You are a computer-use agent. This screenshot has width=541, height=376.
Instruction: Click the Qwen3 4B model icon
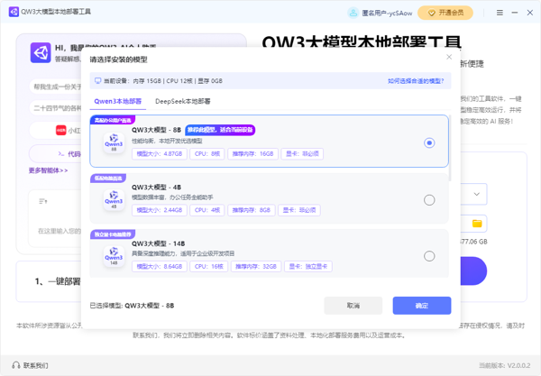[114, 199]
